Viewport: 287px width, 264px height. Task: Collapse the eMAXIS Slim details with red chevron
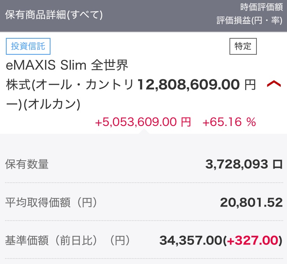(x=274, y=84)
